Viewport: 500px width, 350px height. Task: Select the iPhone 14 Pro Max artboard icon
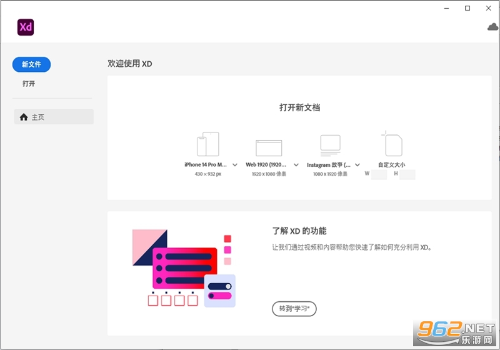click(208, 144)
